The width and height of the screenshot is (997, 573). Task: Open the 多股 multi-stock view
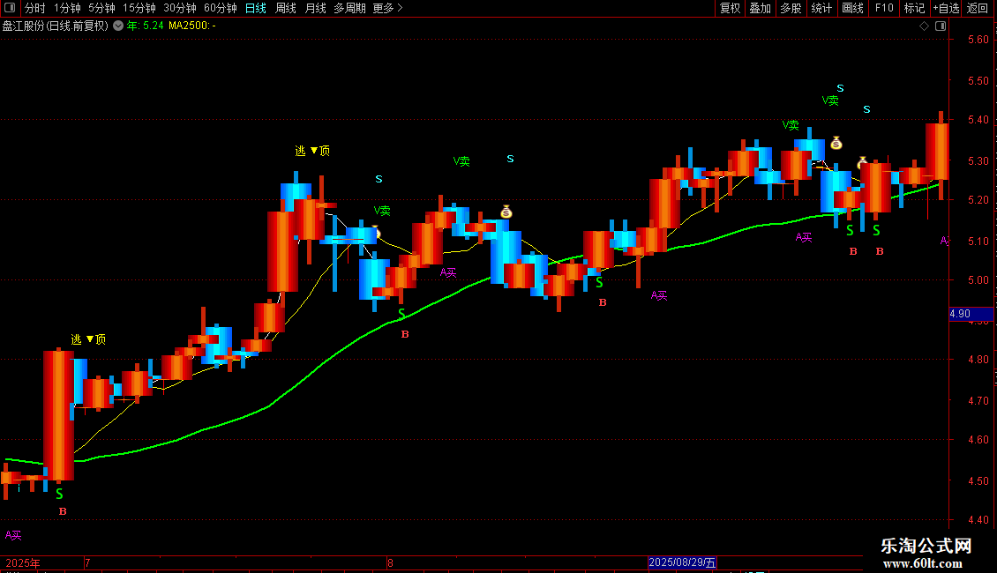pos(791,8)
